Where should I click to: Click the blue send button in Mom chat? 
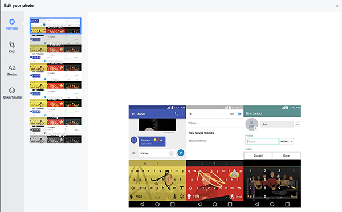[181, 153]
